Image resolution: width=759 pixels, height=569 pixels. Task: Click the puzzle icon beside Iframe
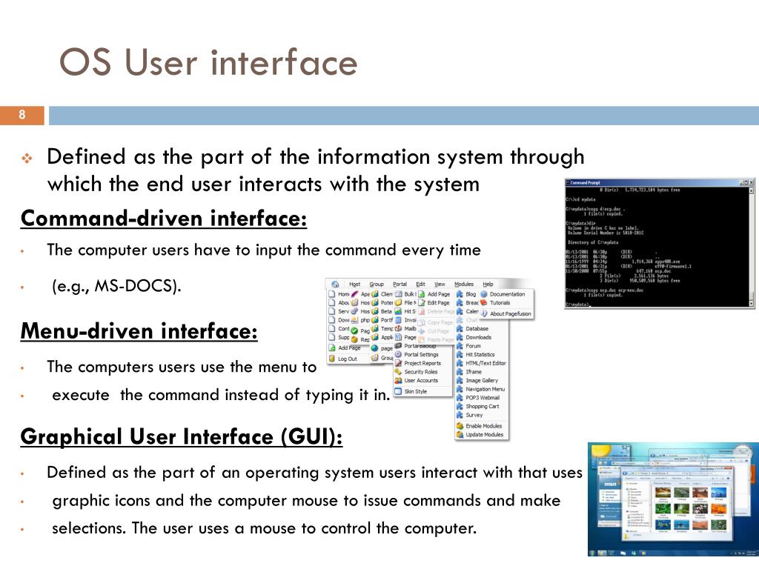point(460,372)
